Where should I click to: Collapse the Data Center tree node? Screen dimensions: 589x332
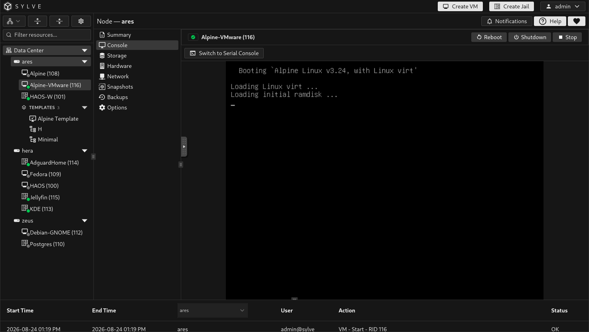[x=85, y=50]
